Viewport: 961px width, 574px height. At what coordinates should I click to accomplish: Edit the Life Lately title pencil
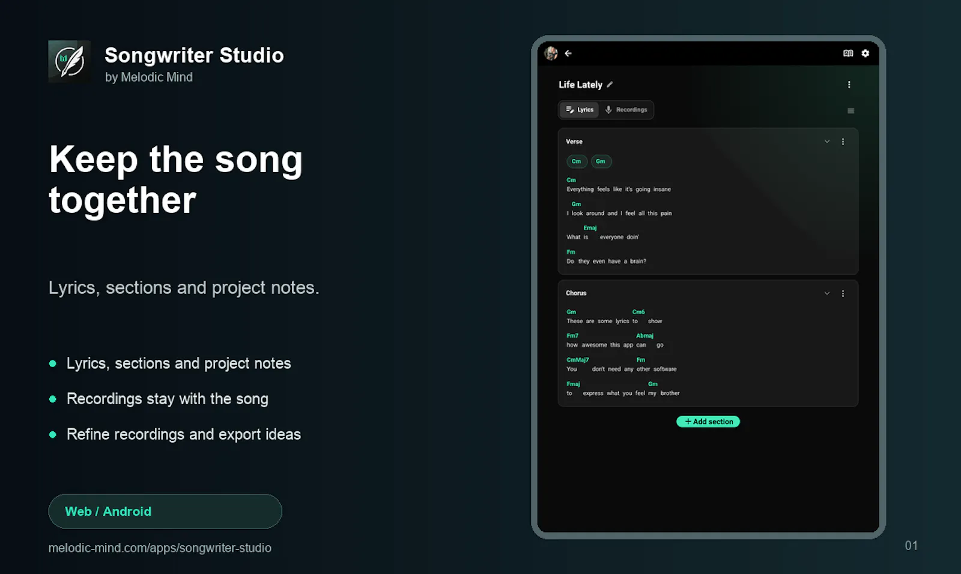coord(610,85)
